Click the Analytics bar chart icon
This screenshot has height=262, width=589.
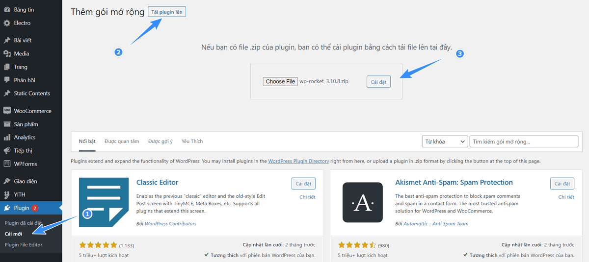(7, 137)
